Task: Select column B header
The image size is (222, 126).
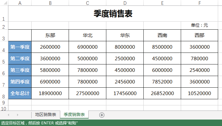Action: click(50, 3)
